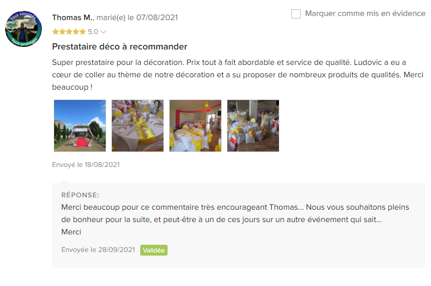Click the wedding date 'marié(e) le 07/08/2021'

pyautogui.click(x=137, y=18)
